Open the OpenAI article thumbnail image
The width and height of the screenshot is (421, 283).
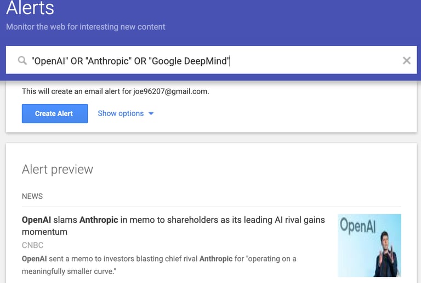(x=369, y=245)
